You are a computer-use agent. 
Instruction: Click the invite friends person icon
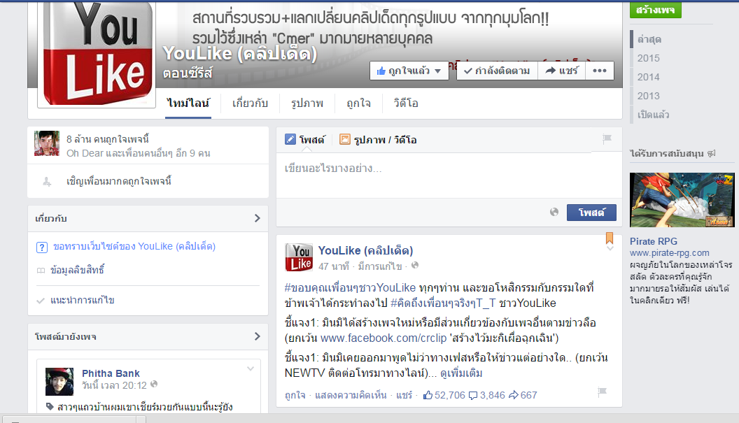(x=47, y=181)
